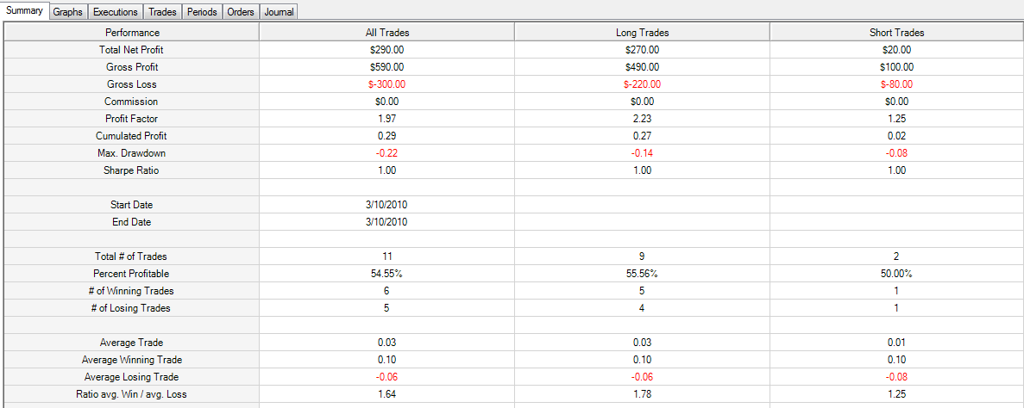1024x408 pixels.
Task: Select the Total Net Profit row label
Action: (x=132, y=49)
